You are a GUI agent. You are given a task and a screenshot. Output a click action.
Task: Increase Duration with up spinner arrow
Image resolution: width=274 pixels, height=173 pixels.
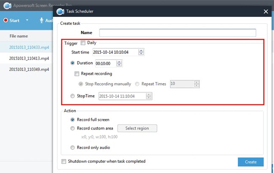pos(119,62)
